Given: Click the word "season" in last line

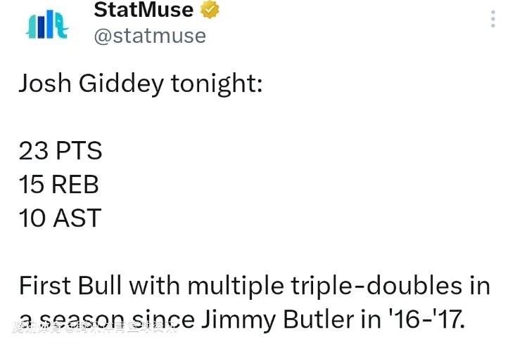Looking at the screenshot, I should [77, 320].
